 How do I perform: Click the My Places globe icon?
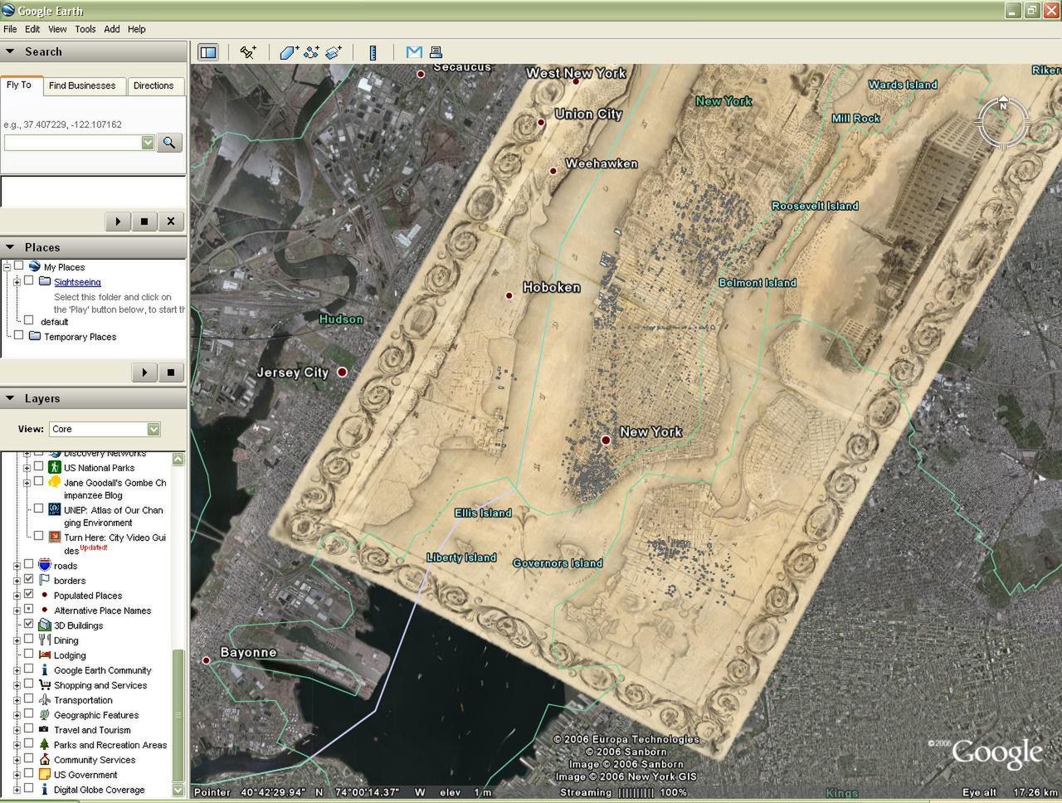pyautogui.click(x=34, y=266)
